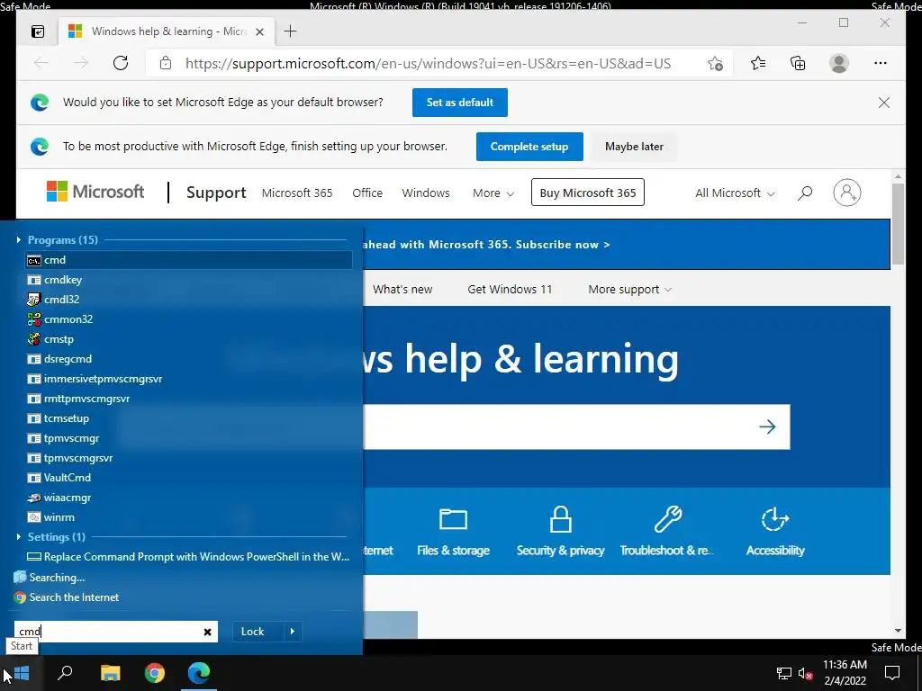
Task: Expand the More menu in Support nav
Action: coord(493,193)
